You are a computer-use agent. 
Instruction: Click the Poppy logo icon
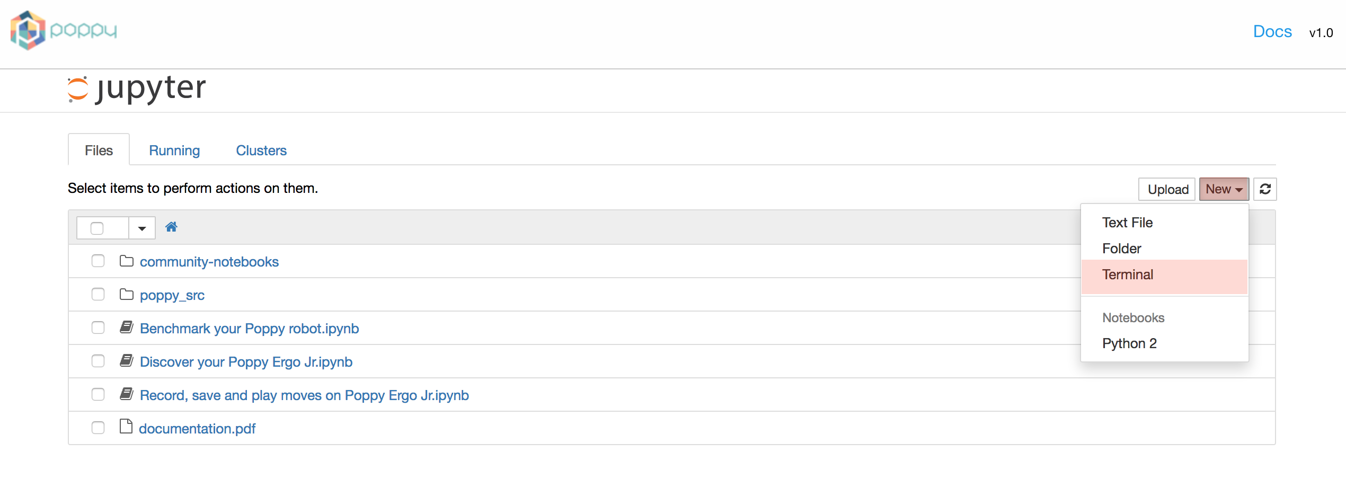click(x=28, y=31)
